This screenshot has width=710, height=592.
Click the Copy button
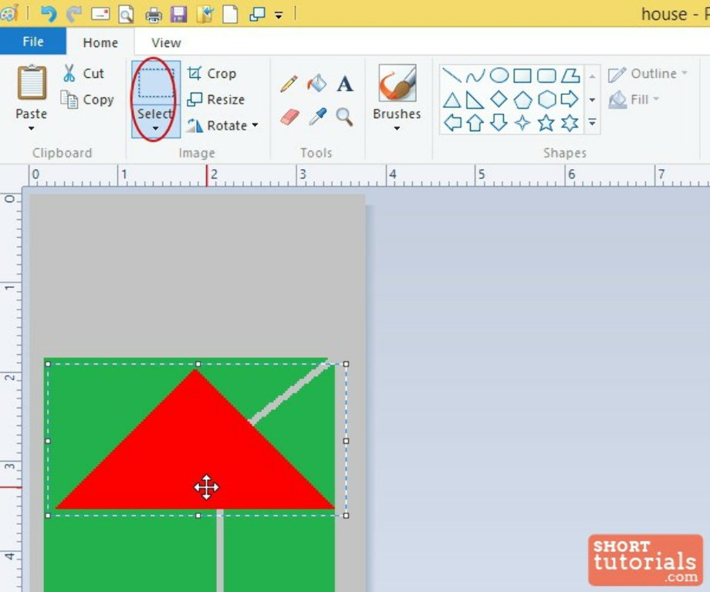pos(87,100)
